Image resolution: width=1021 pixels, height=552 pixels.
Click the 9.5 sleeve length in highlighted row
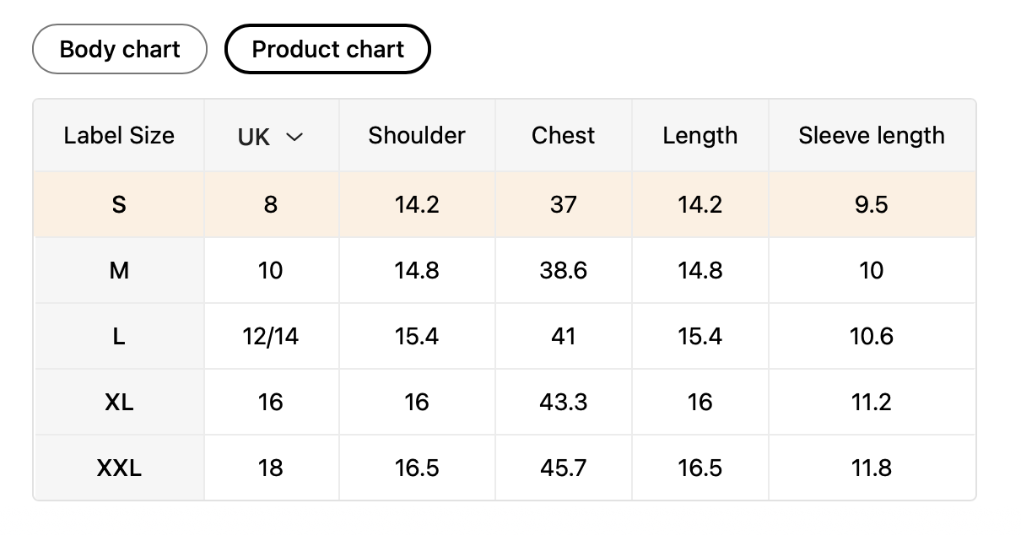pyautogui.click(x=872, y=204)
